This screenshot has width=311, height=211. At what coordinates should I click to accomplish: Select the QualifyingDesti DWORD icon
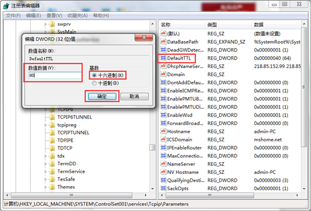tap(163, 180)
